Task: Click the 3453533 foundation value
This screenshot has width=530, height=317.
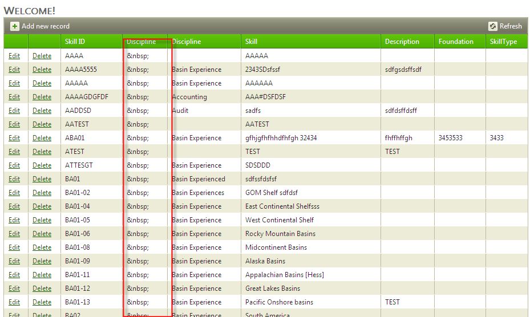Action: pyautogui.click(x=450, y=138)
